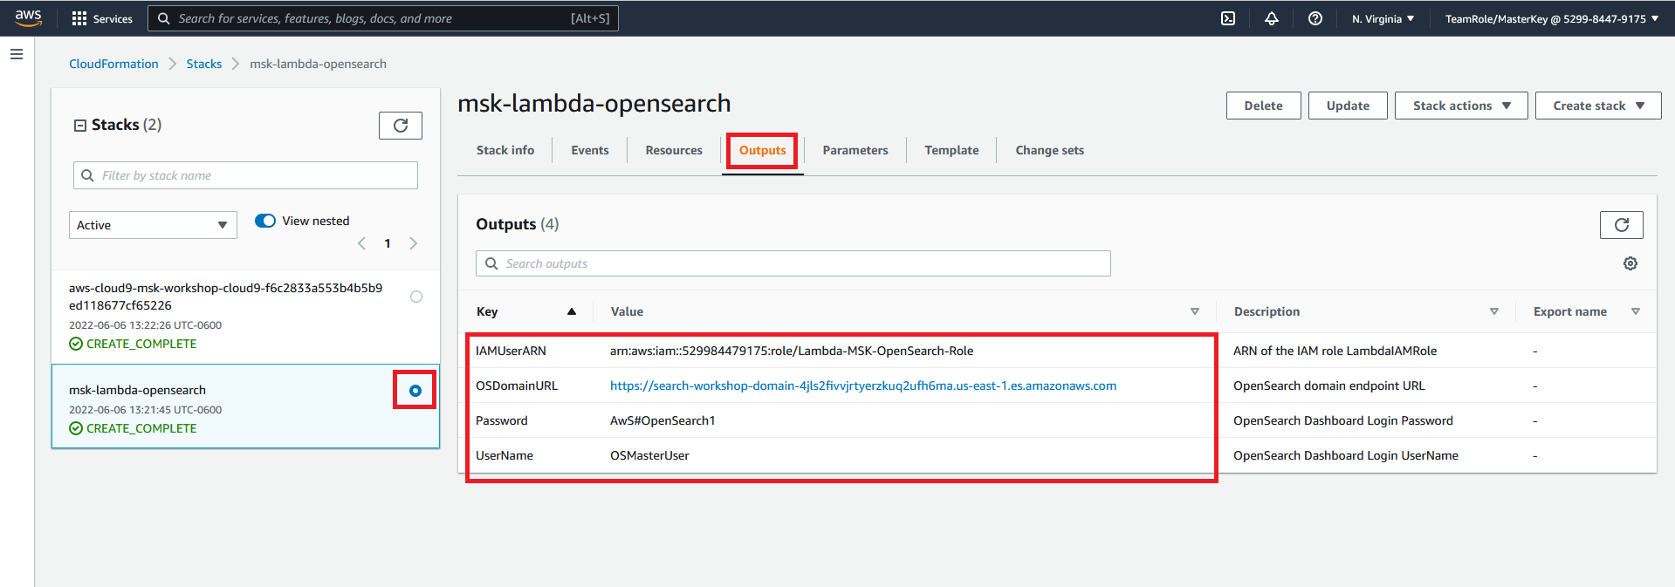Launch CloudShell from the top bar

pos(1228,18)
